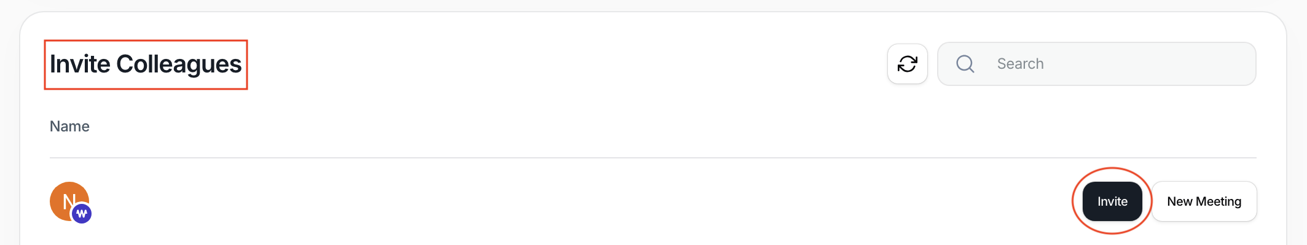Viewport: 1307px width, 245px height.
Task: Select the first colleague row
Action: pos(653,201)
